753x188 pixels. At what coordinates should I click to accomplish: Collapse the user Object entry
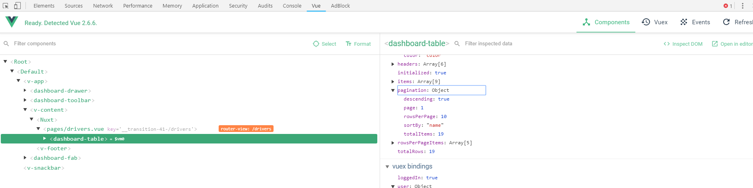point(393,186)
